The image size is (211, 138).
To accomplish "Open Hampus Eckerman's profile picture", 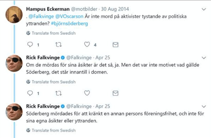I will [14, 14].
